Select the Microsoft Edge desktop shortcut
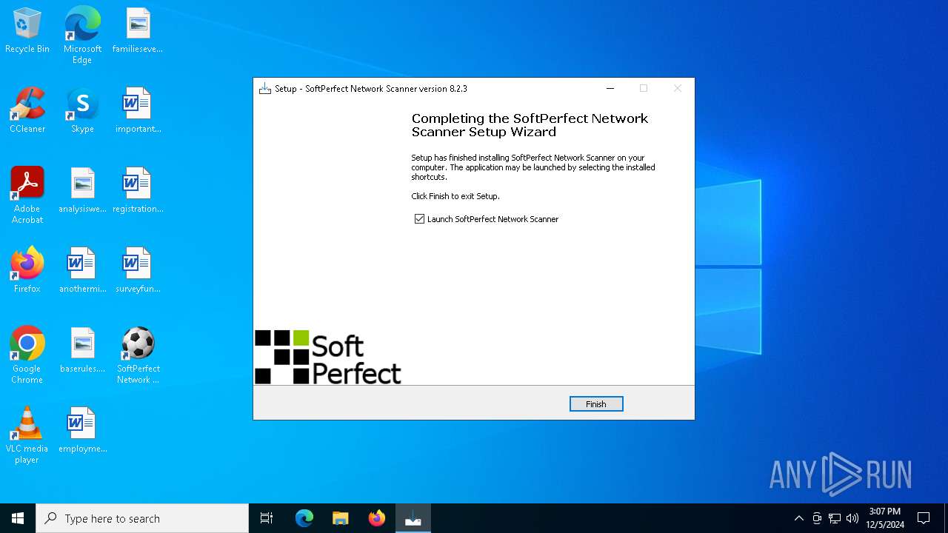 click(82, 36)
